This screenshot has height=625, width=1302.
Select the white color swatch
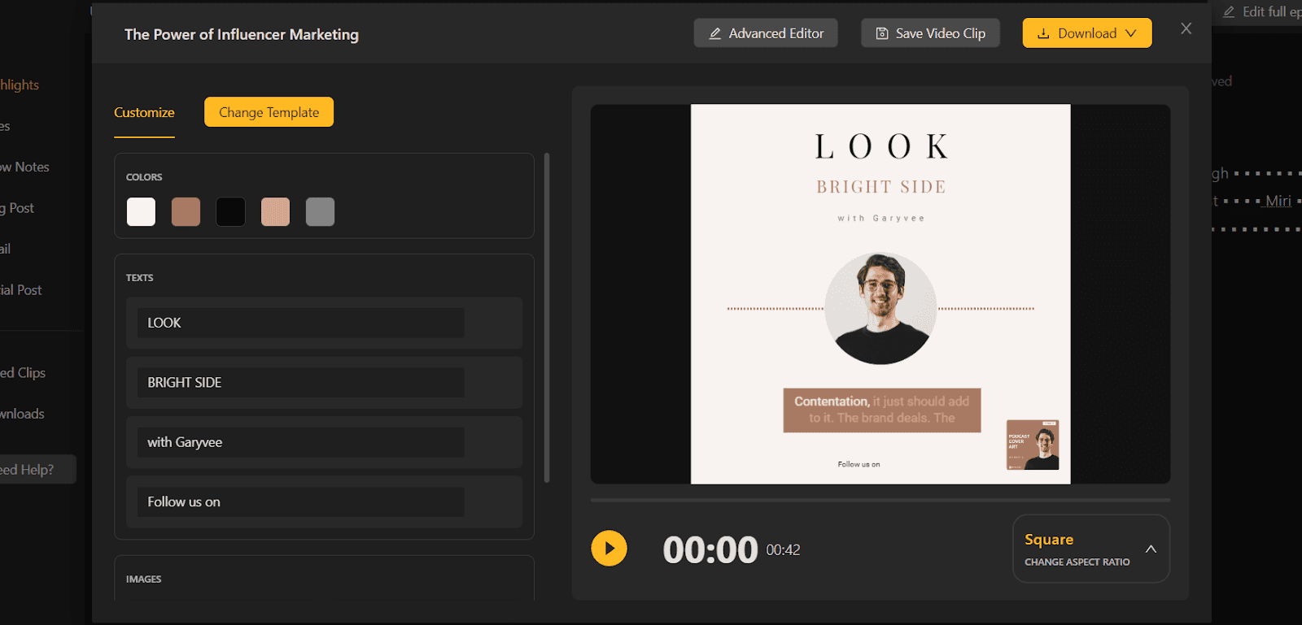coord(141,212)
